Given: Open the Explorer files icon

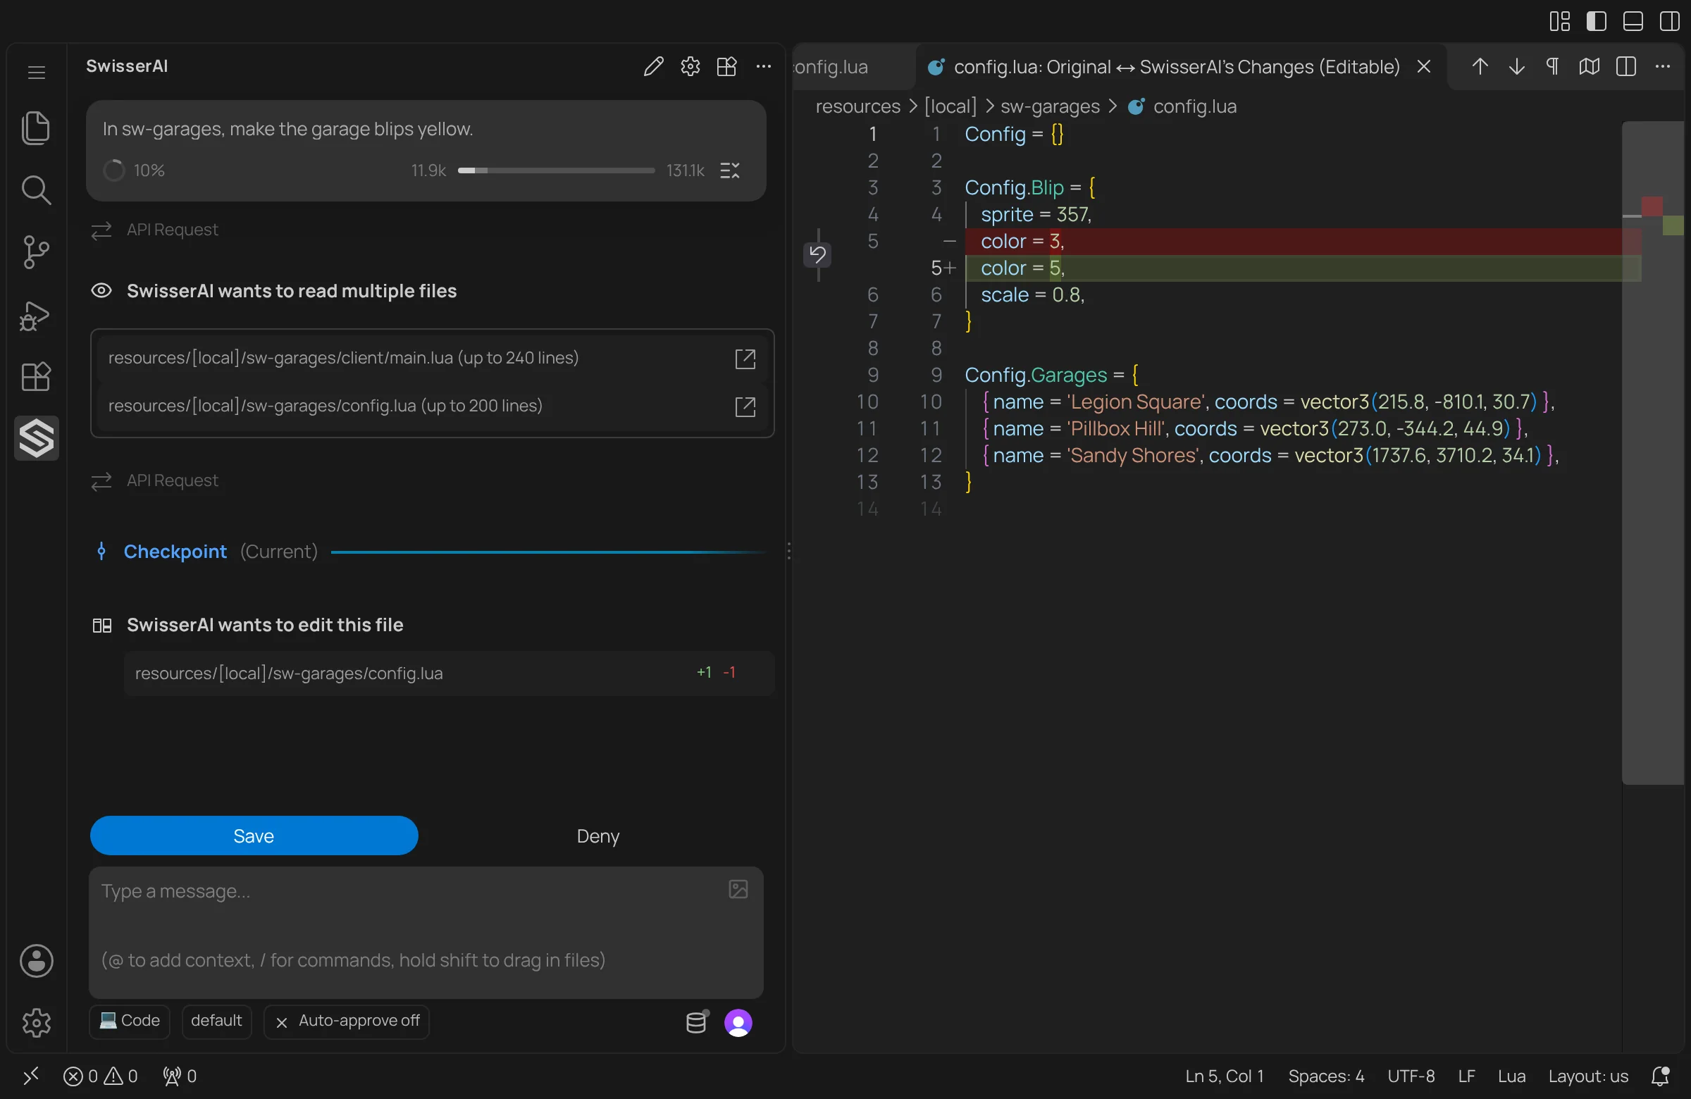Looking at the screenshot, I should (x=36, y=128).
